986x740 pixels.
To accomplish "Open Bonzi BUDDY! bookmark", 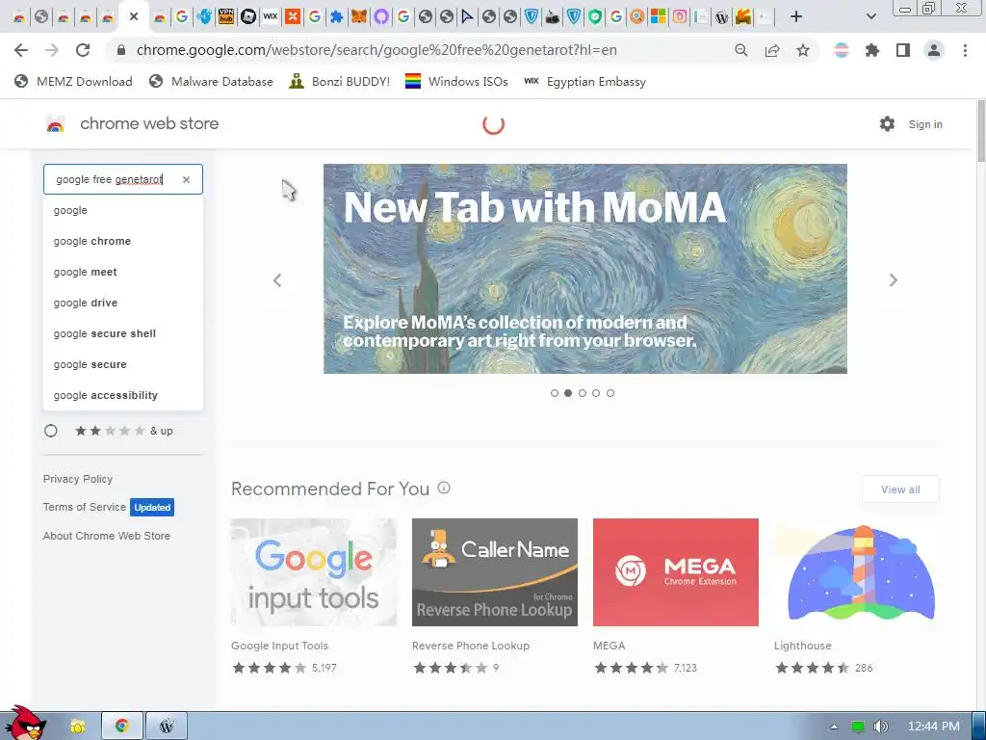I will point(340,81).
